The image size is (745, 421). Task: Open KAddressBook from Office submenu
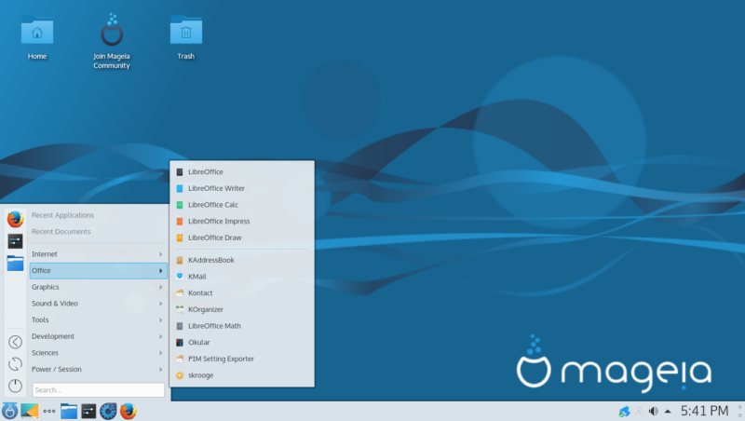tap(242, 260)
